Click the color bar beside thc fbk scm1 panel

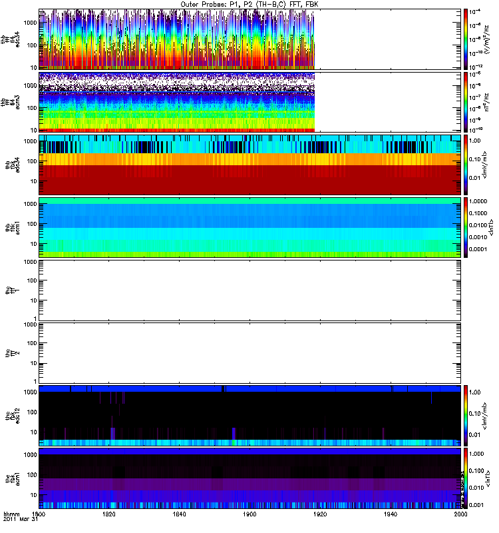click(x=466, y=478)
